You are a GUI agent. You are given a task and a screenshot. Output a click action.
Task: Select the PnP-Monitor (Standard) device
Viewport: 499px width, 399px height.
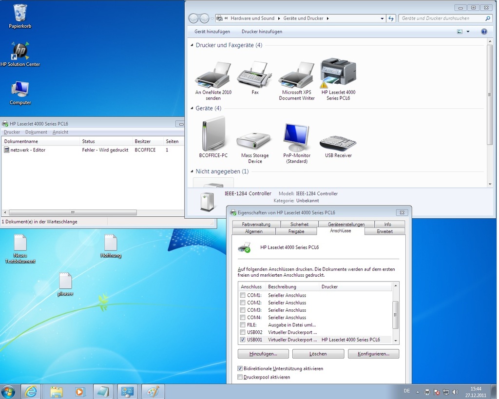click(297, 143)
